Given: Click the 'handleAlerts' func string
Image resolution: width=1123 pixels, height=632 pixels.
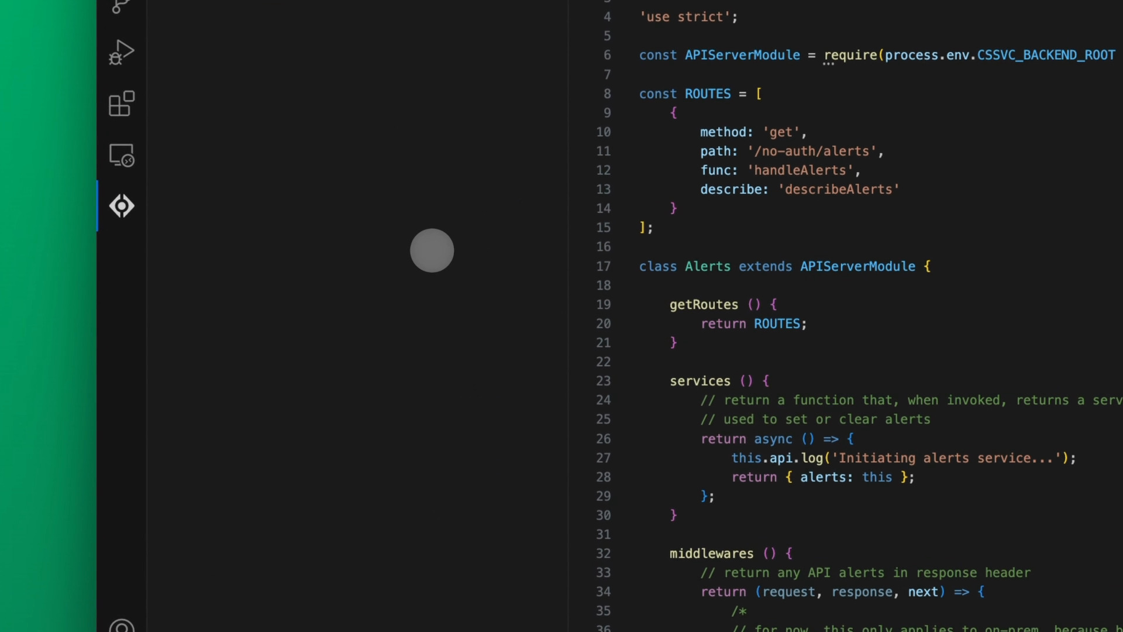Looking at the screenshot, I should 800,170.
